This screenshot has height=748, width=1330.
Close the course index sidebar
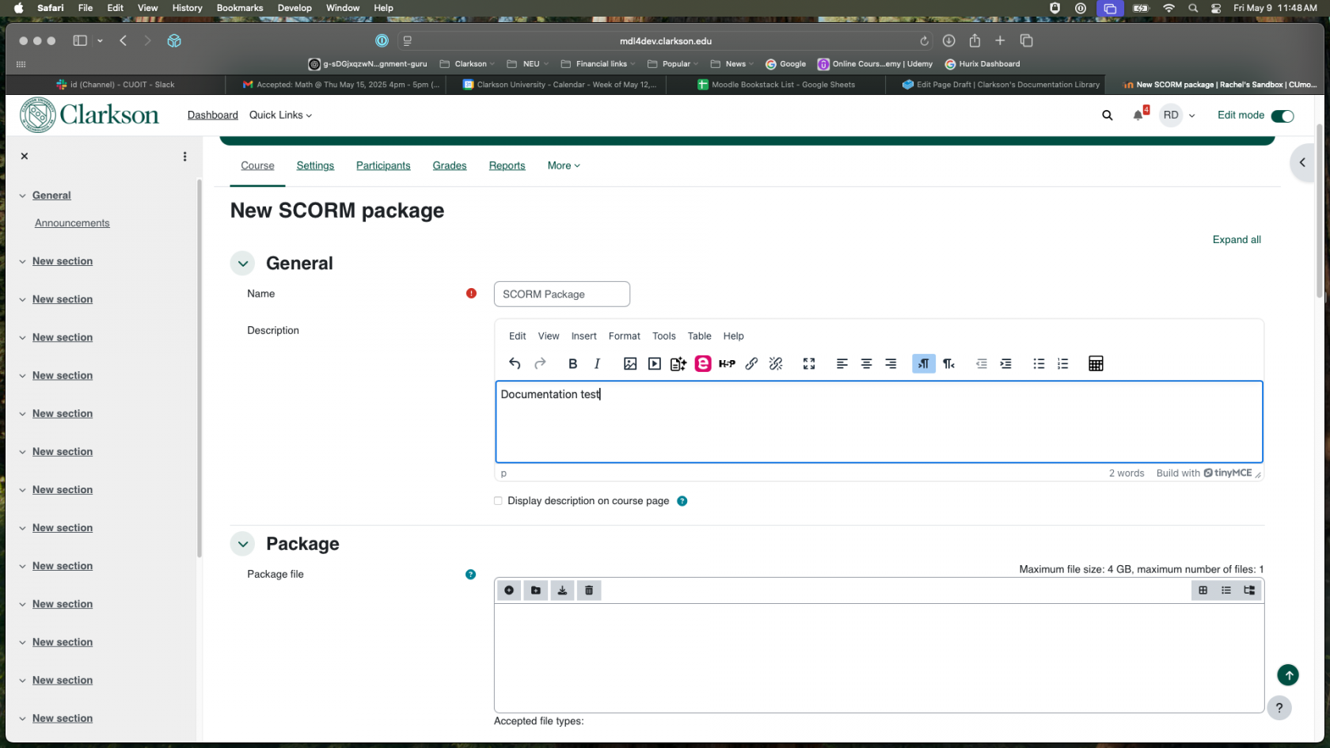tap(25, 156)
